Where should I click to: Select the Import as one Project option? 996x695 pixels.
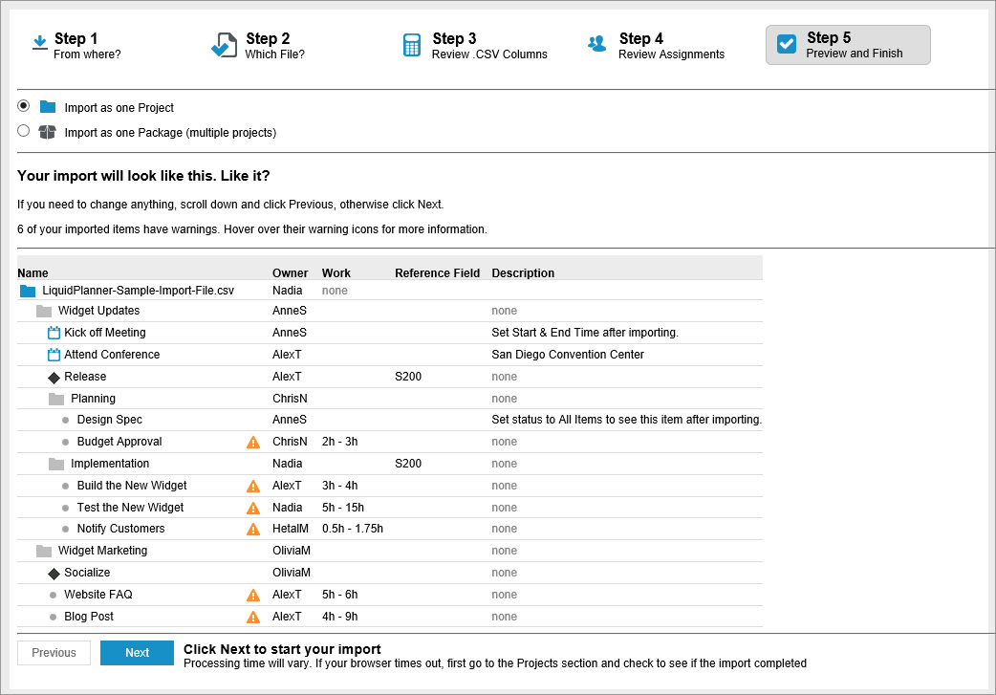click(x=24, y=106)
